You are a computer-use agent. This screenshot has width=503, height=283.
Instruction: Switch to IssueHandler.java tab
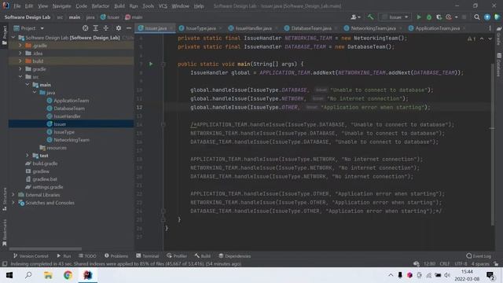point(253,28)
